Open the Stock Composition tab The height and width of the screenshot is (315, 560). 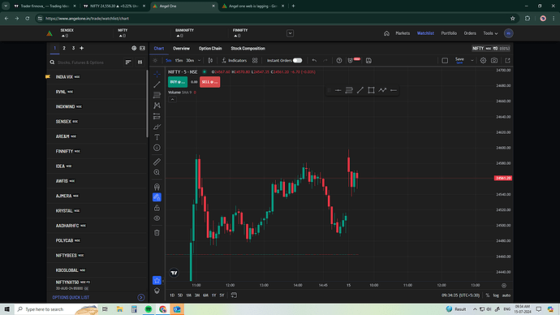click(248, 48)
